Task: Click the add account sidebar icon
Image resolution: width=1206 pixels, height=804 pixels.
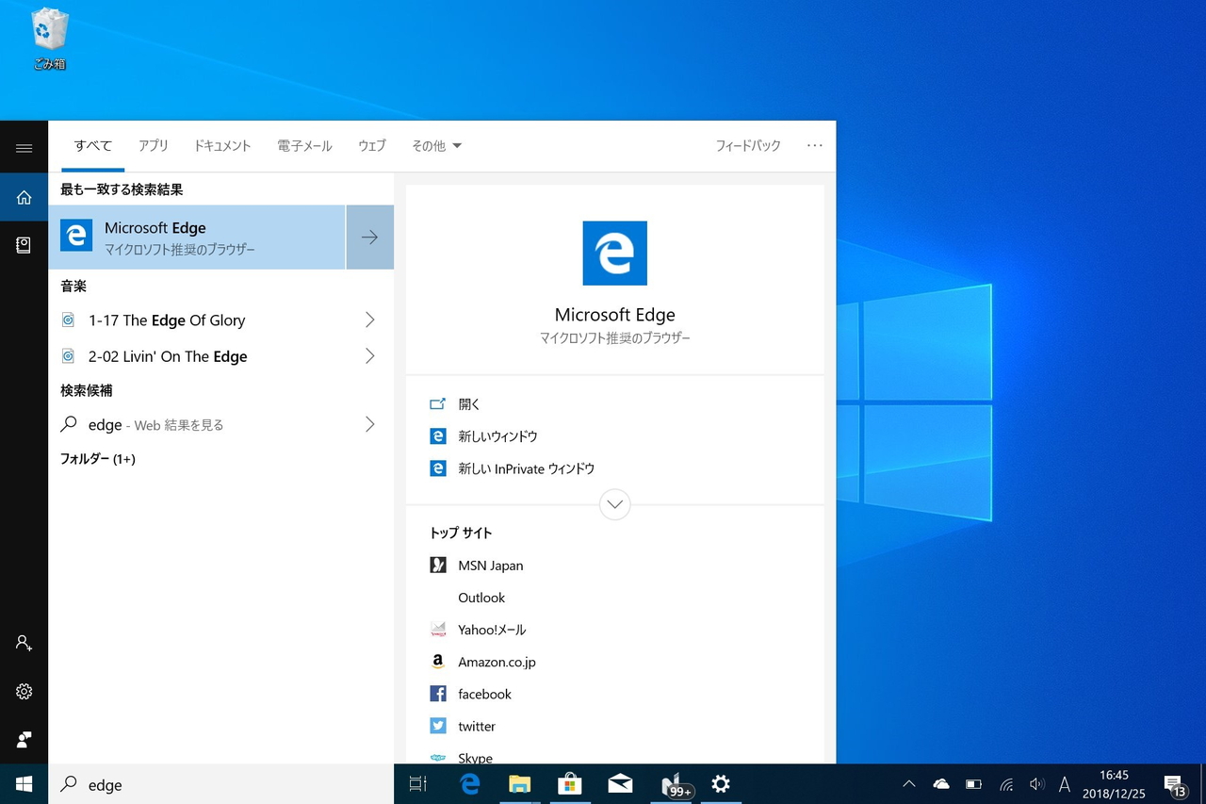Action: tap(24, 643)
